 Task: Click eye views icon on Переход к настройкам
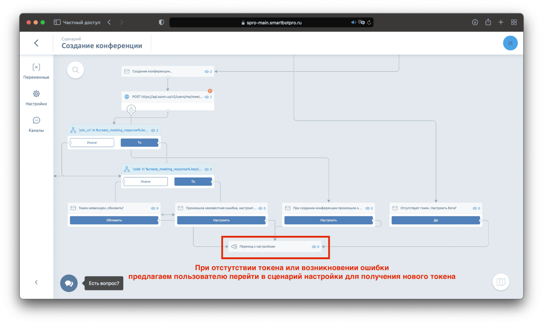(314, 247)
